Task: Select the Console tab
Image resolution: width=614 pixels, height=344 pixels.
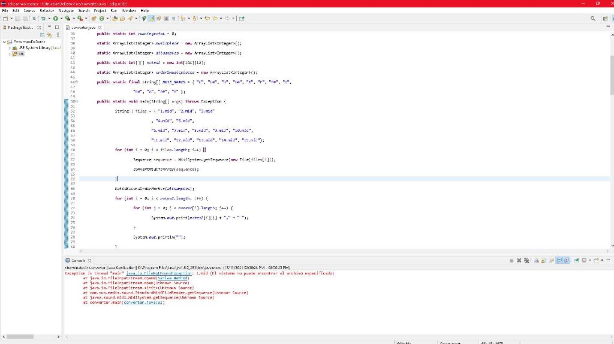Action: [x=79, y=260]
